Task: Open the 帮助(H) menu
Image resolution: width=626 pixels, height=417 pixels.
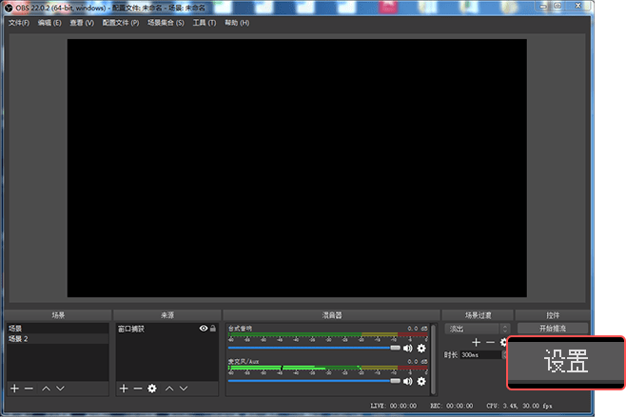Action: click(237, 23)
